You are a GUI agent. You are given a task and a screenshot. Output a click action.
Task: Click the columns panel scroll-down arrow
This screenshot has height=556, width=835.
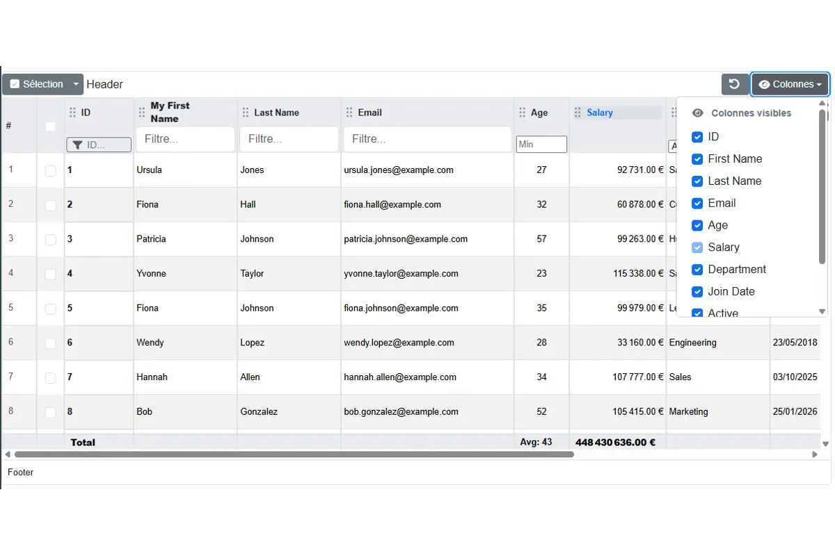tap(822, 312)
